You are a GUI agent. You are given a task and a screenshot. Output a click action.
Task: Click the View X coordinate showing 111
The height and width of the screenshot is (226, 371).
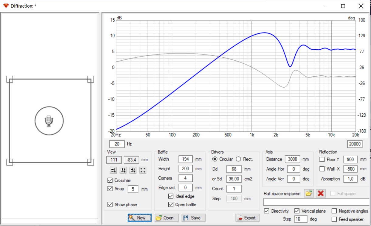click(x=114, y=159)
